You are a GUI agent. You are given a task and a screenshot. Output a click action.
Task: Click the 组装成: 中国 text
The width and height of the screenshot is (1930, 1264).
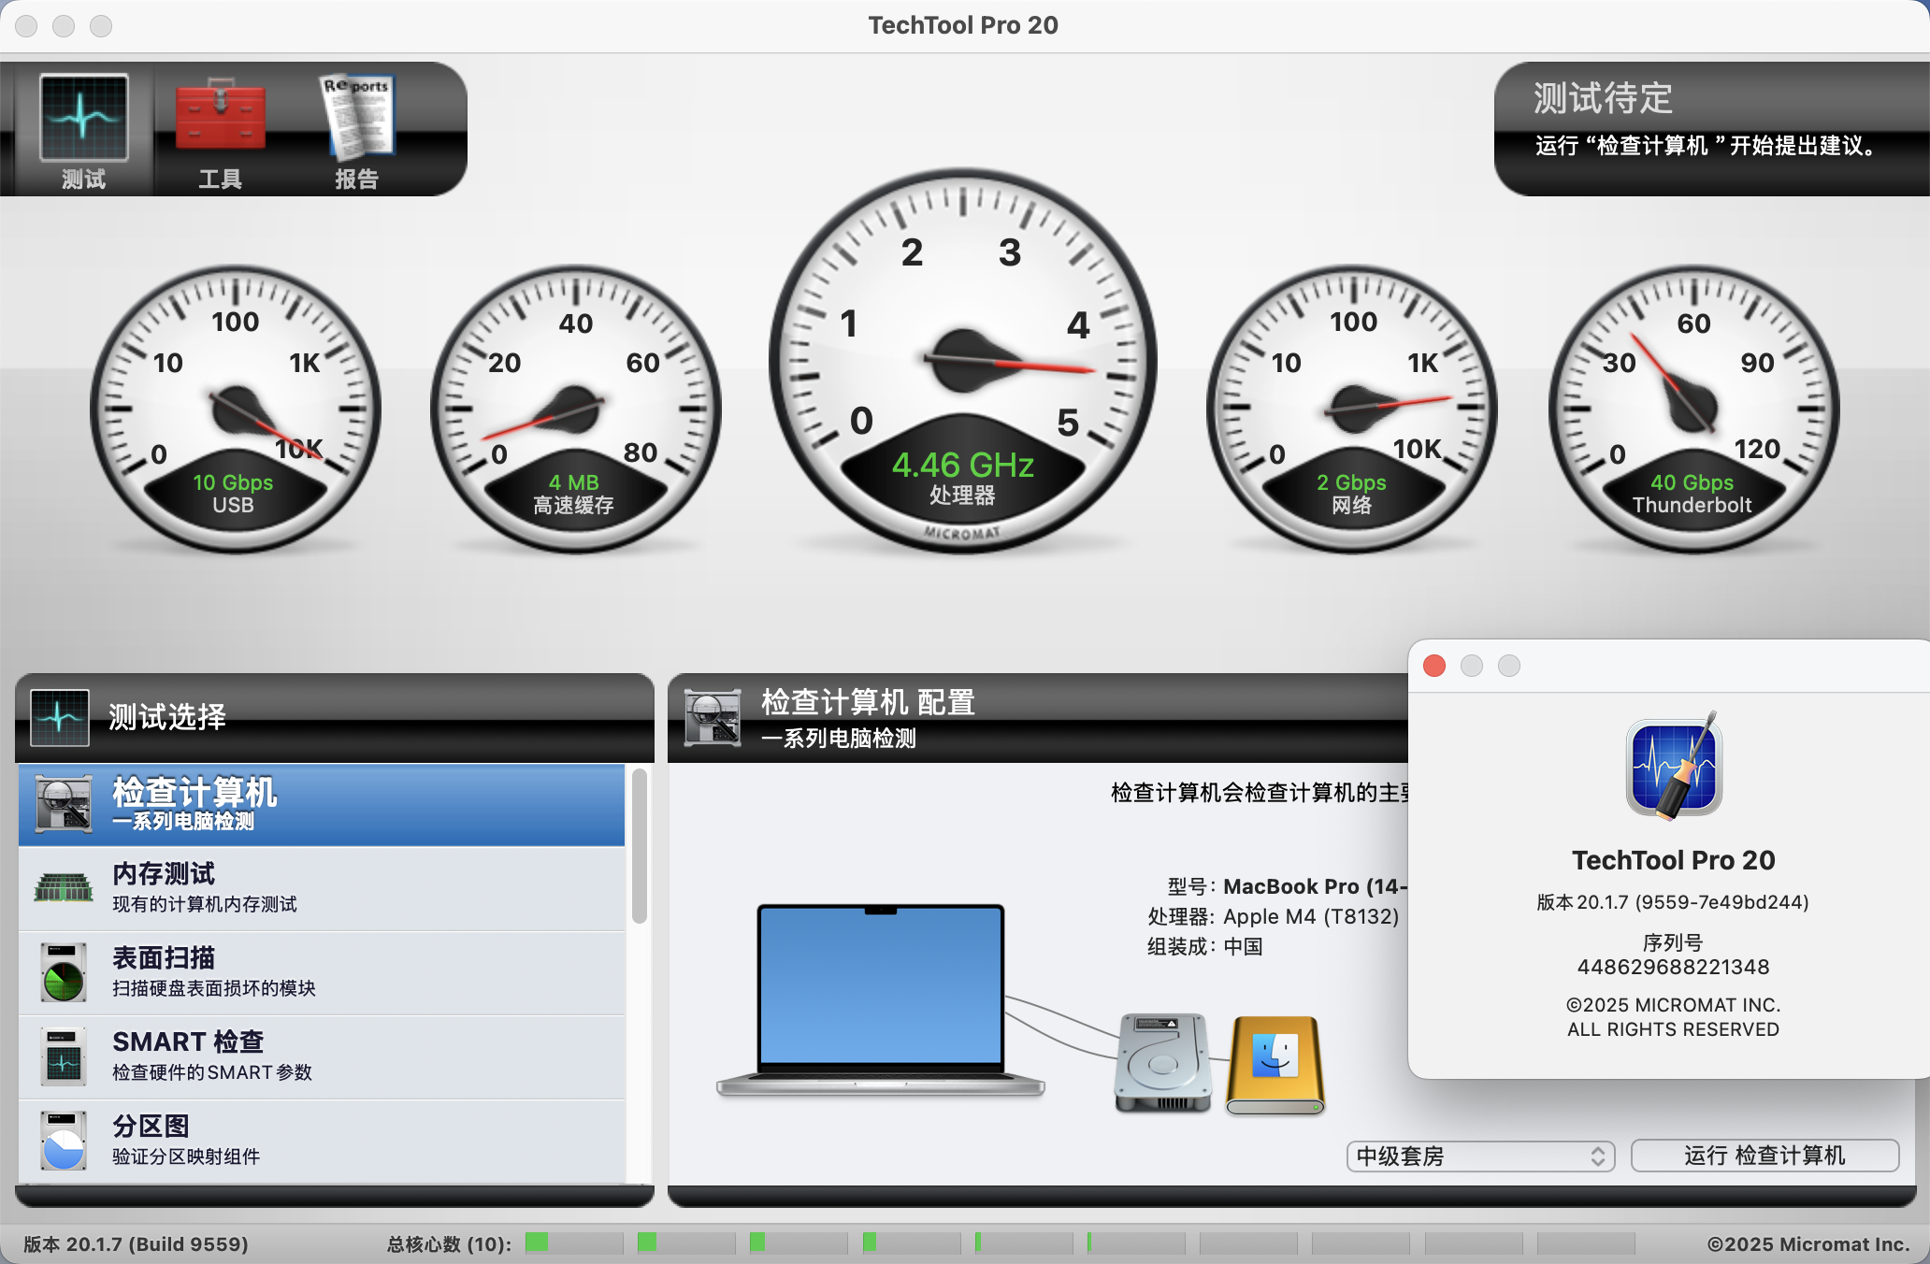coord(1205,946)
